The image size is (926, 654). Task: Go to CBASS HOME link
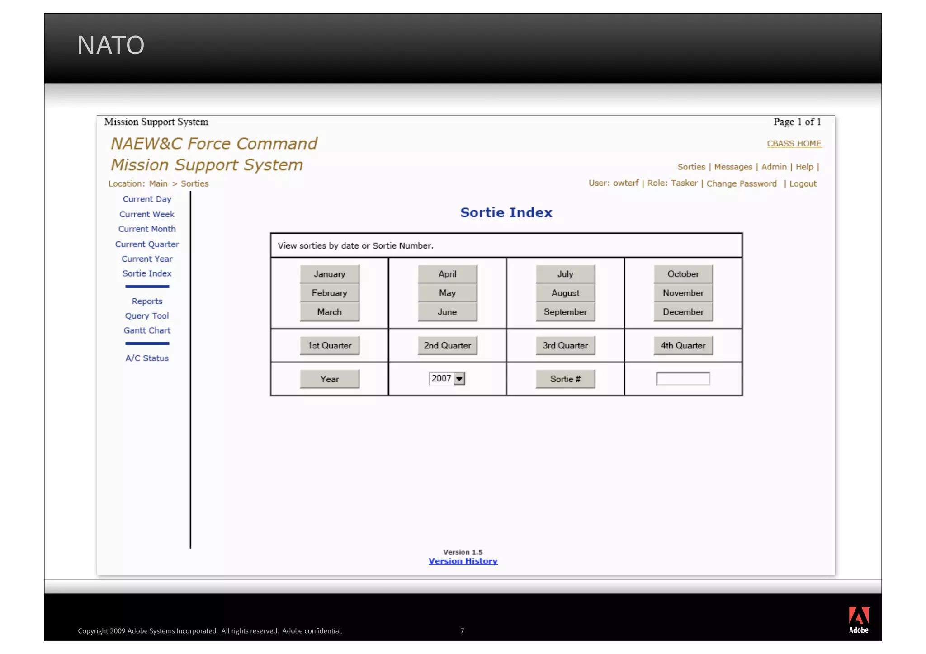click(794, 143)
